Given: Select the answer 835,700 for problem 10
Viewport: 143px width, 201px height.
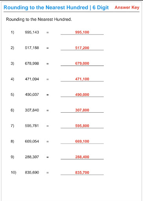Looking at the screenshot, I should pyautogui.click(x=82, y=172).
